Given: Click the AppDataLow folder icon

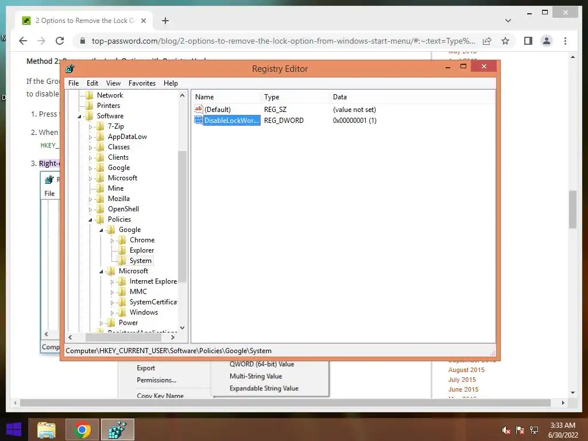Looking at the screenshot, I should [x=100, y=137].
